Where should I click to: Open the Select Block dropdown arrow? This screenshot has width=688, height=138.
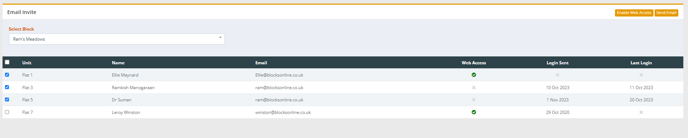(x=220, y=38)
